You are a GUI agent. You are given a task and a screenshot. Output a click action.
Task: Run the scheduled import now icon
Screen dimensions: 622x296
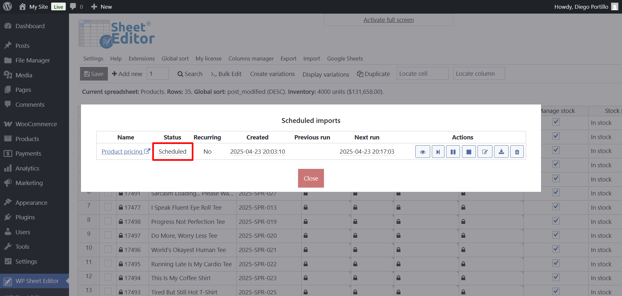438,152
